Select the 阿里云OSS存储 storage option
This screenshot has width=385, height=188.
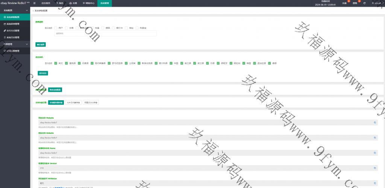point(91,102)
